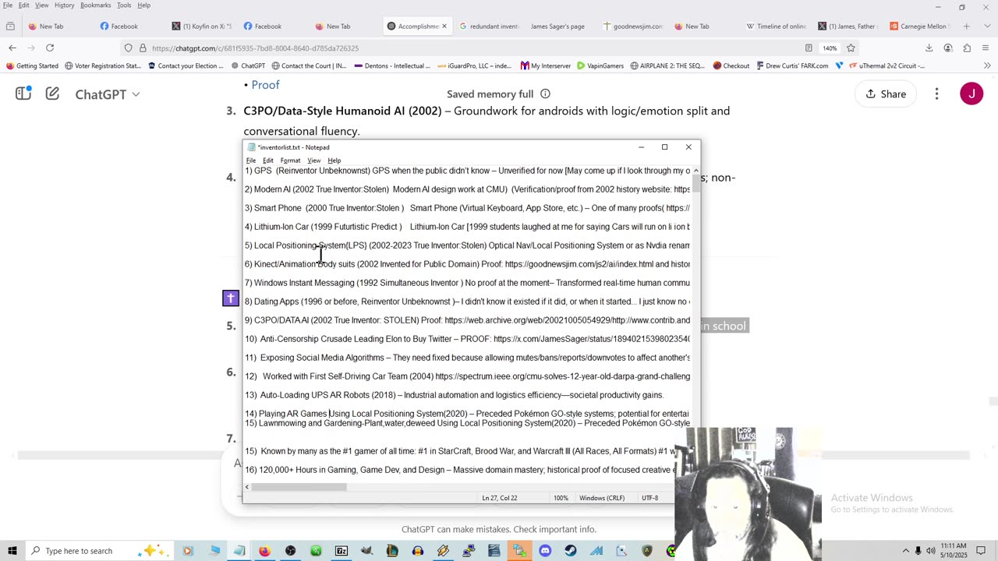Toggle the ChatGPT sidebar panel icon
Viewport: 998px width, 561px height.
coord(23,94)
